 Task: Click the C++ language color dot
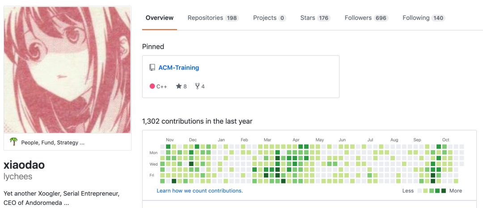[152, 86]
